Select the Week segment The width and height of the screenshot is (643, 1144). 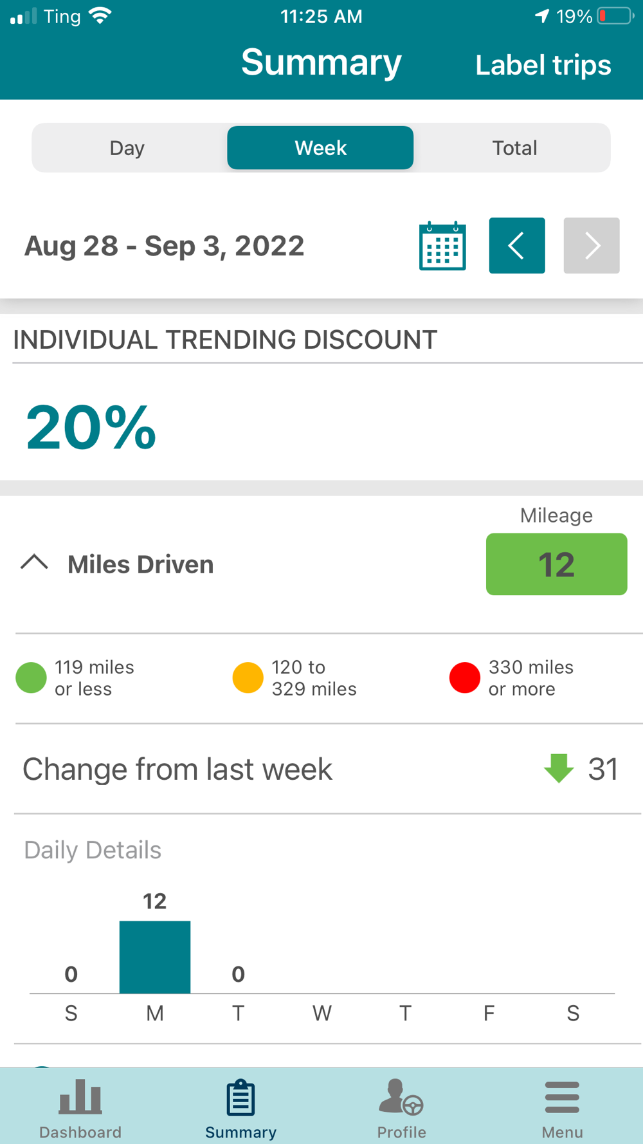[320, 148]
